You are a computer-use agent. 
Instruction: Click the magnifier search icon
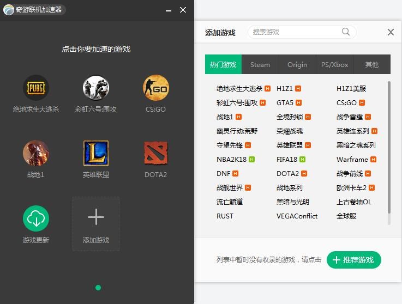click(x=346, y=32)
